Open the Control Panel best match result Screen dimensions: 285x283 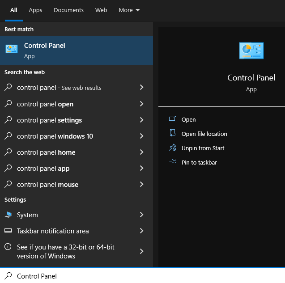77,51
